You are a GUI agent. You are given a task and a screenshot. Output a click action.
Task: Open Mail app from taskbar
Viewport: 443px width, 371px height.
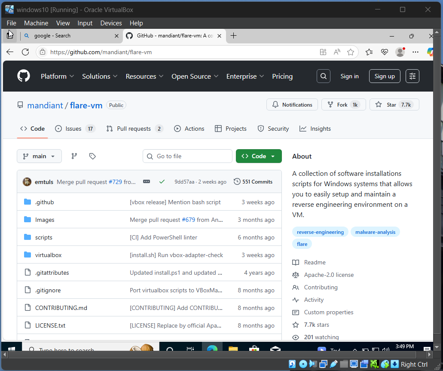click(x=275, y=348)
